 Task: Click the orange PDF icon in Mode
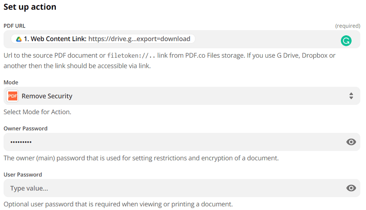click(x=13, y=96)
